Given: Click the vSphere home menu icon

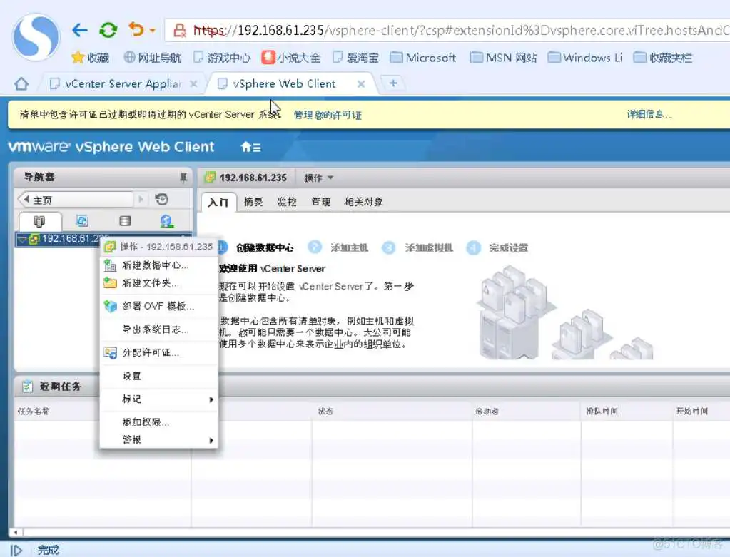Looking at the screenshot, I should tap(250, 148).
